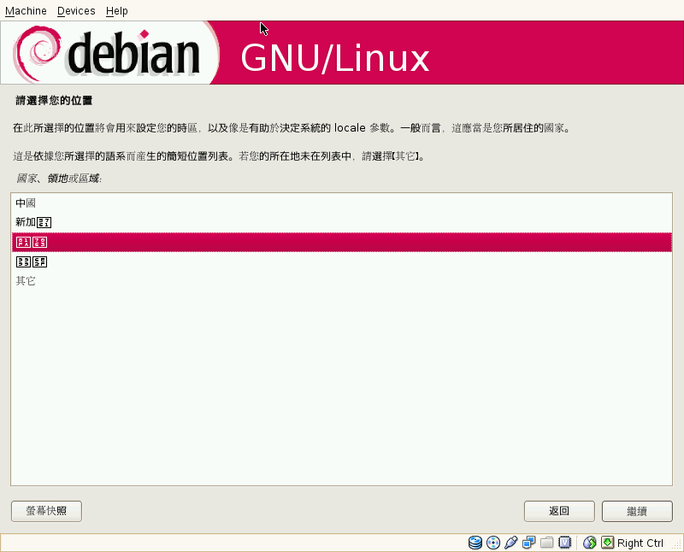Click the window resize grip corner
The height and width of the screenshot is (552, 684).
click(677, 545)
